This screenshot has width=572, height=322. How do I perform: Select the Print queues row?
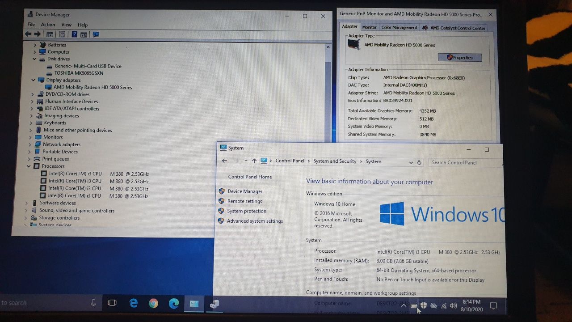pyautogui.click(x=55, y=159)
